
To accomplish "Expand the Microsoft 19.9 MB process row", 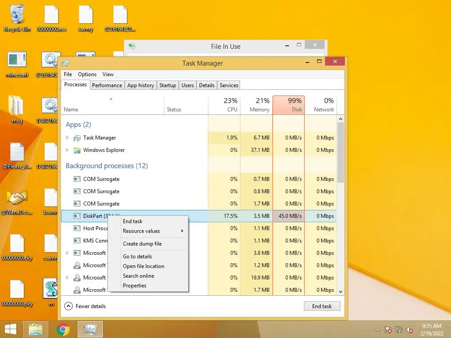I will 67,278.
